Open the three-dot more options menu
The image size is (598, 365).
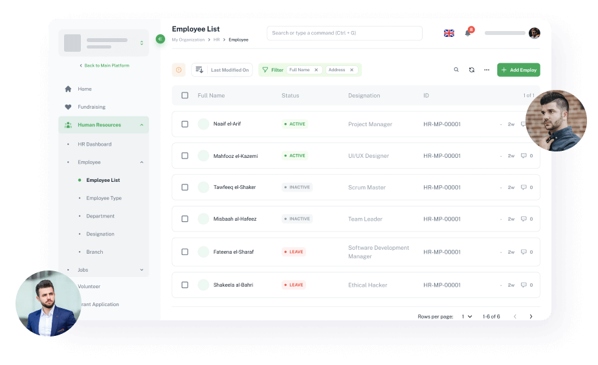pyautogui.click(x=487, y=70)
